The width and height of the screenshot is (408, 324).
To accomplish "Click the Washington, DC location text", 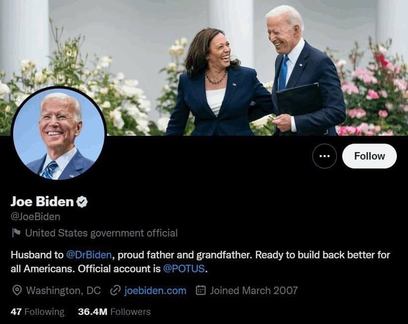I will [x=63, y=291].
